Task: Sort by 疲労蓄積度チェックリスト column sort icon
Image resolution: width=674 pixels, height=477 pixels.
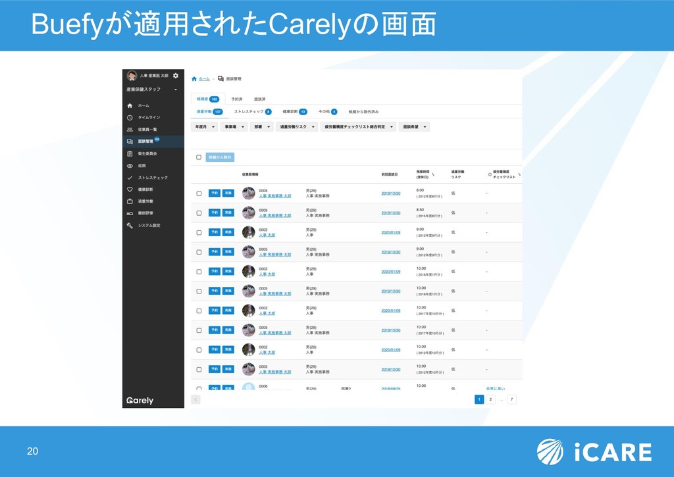Action: (x=519, y=174)
